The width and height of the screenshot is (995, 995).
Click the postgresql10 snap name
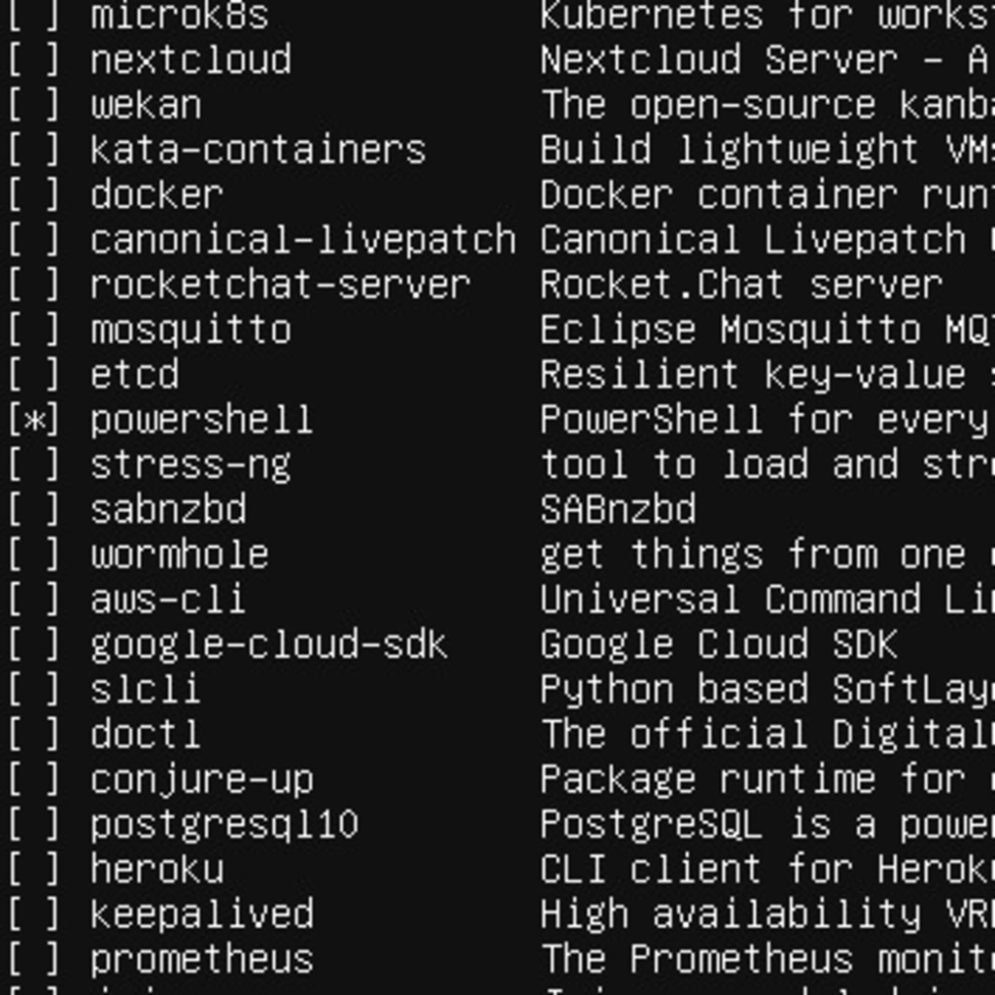point(224,824)
